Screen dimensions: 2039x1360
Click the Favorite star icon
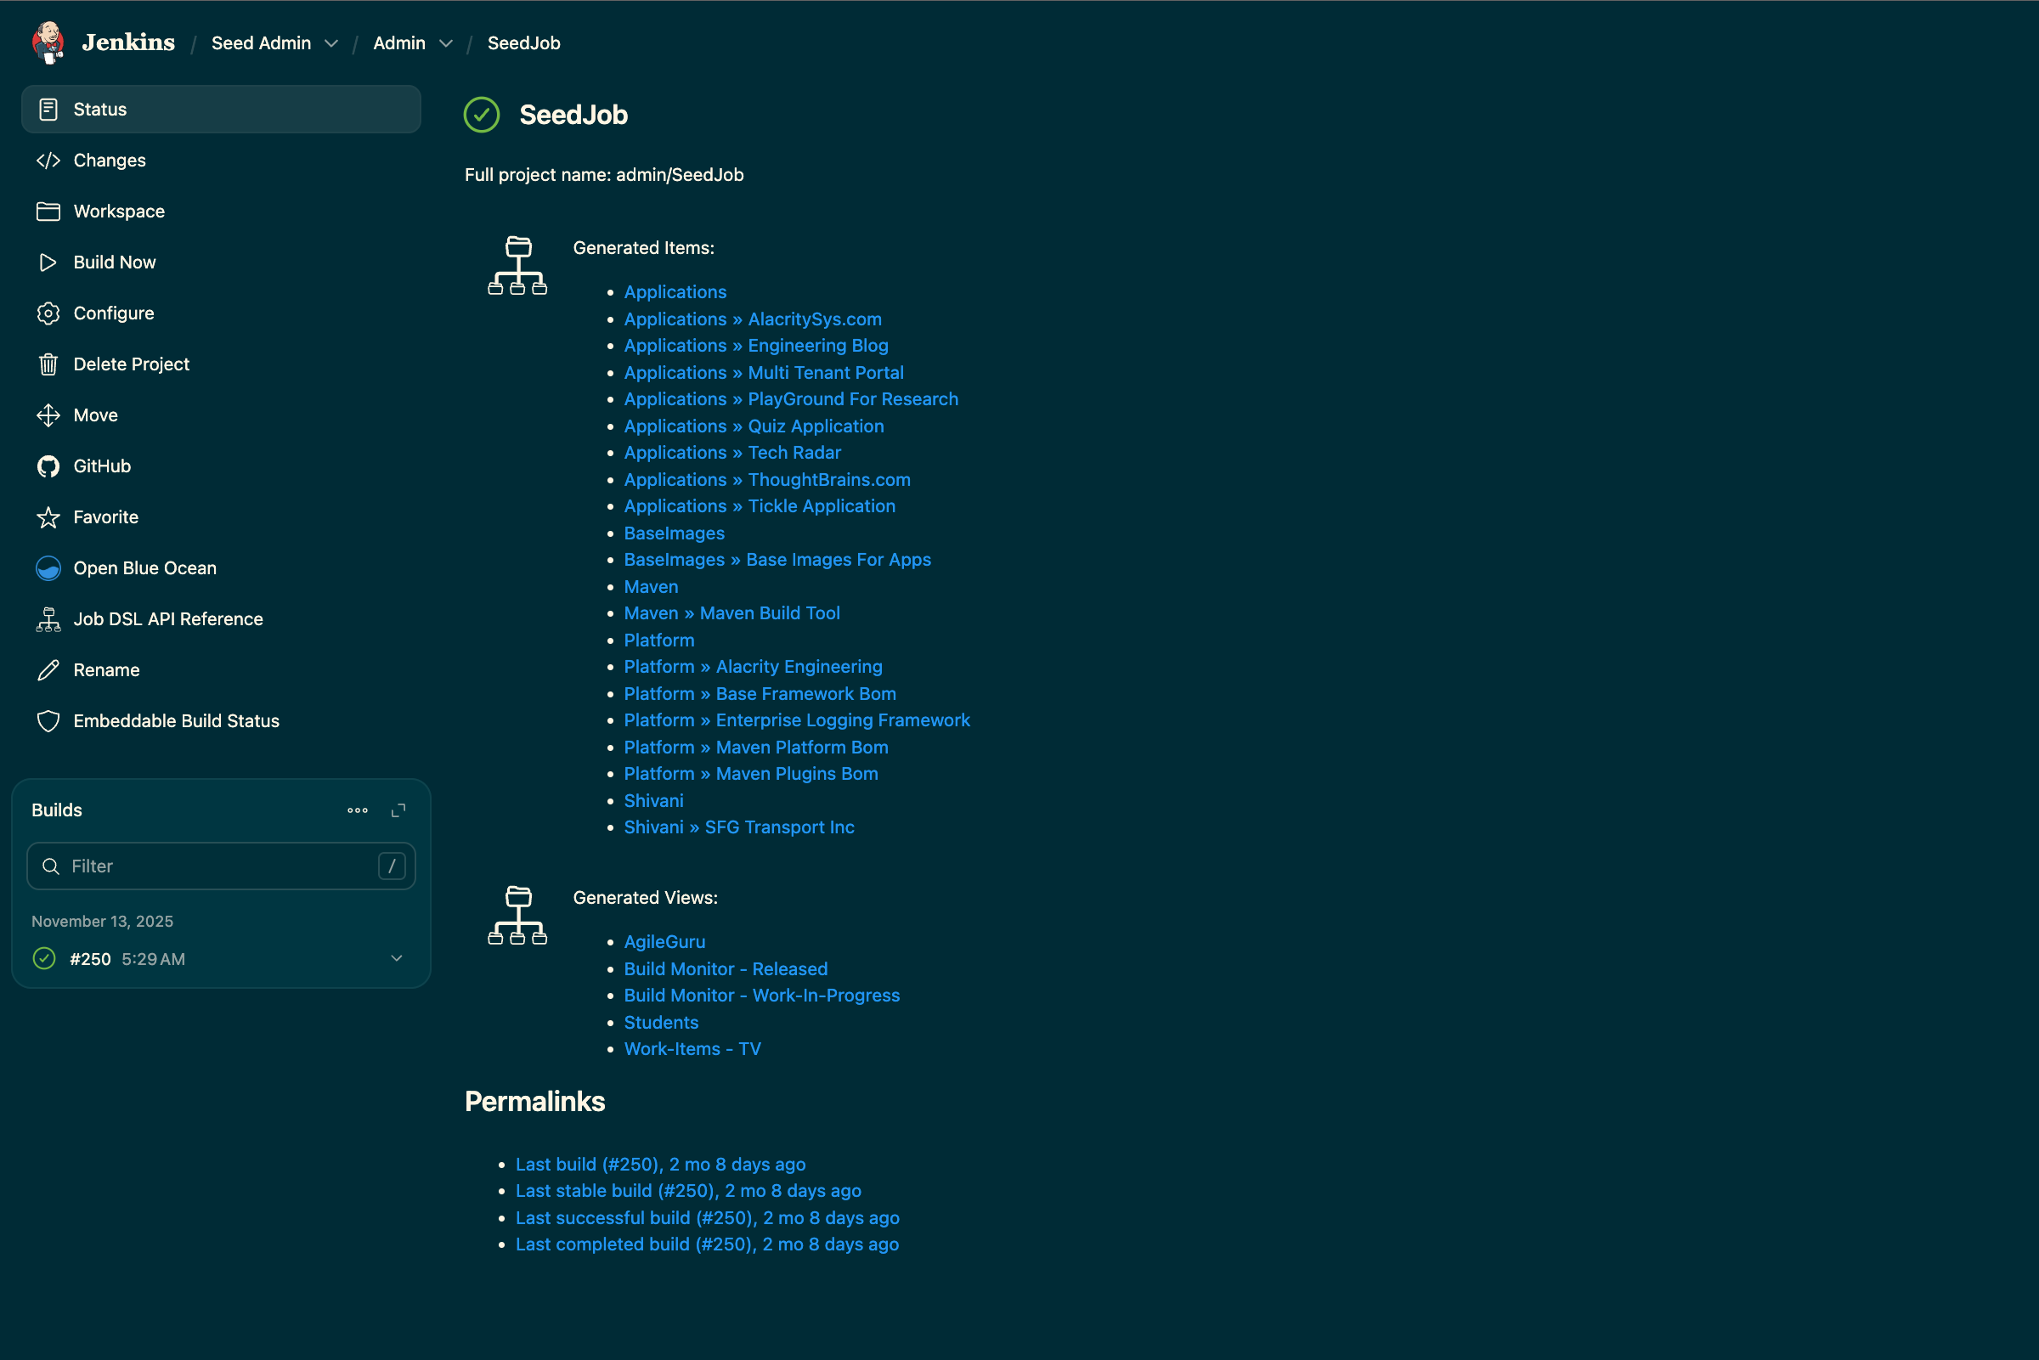click(x=48, y=518)
